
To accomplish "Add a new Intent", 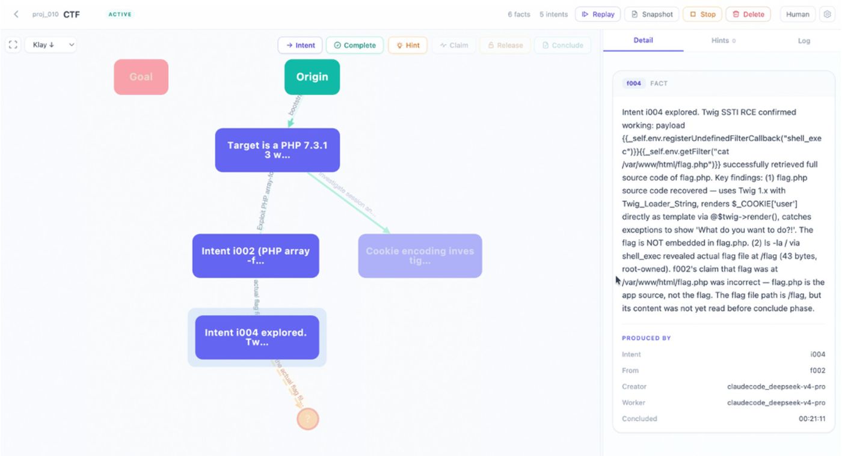I will click(300, 45).
